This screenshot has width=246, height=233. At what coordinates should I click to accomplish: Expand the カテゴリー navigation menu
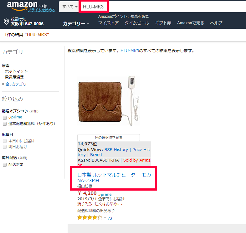coord(76,24)
